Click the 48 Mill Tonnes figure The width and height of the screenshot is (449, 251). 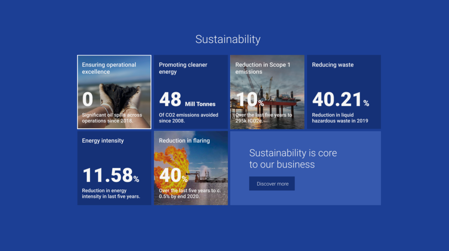187,100
